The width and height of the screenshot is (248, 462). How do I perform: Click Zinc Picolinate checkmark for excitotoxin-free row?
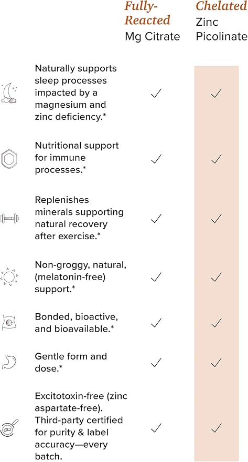pyautogui.click(x=216, y=427)
